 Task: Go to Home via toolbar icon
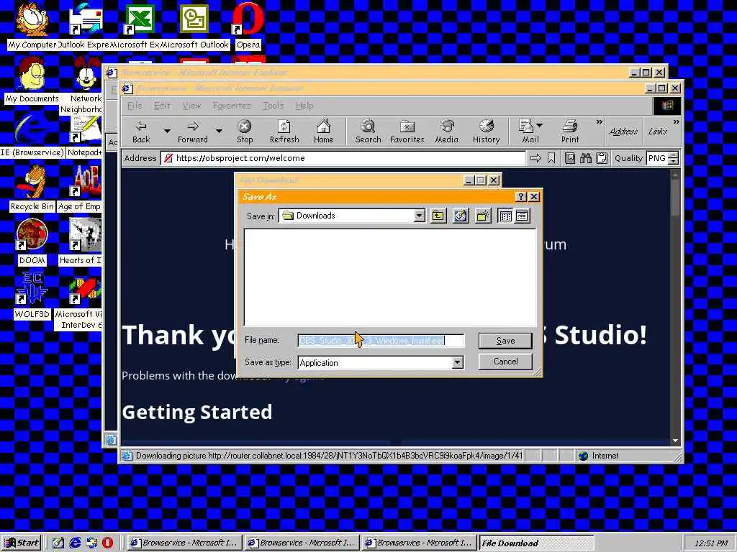pyautogui.click(x=323, y=132)
